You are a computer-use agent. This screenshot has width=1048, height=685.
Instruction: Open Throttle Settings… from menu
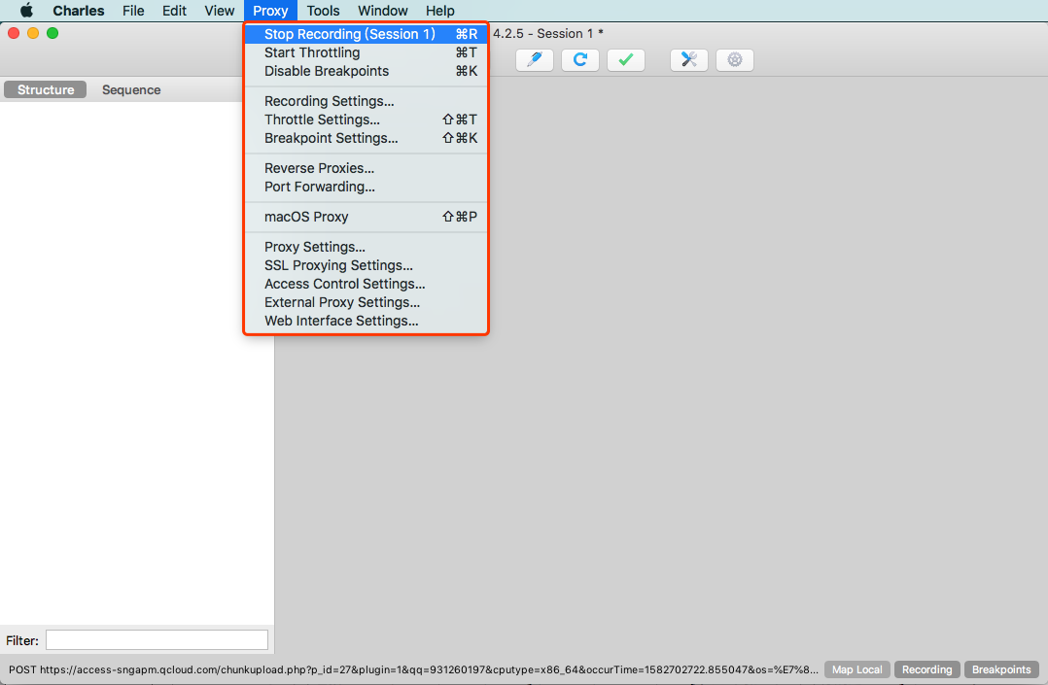[366, 120]
